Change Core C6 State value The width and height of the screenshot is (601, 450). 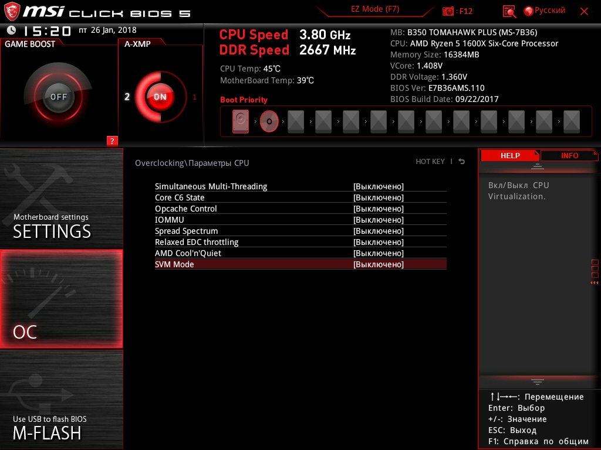point(379,197)
